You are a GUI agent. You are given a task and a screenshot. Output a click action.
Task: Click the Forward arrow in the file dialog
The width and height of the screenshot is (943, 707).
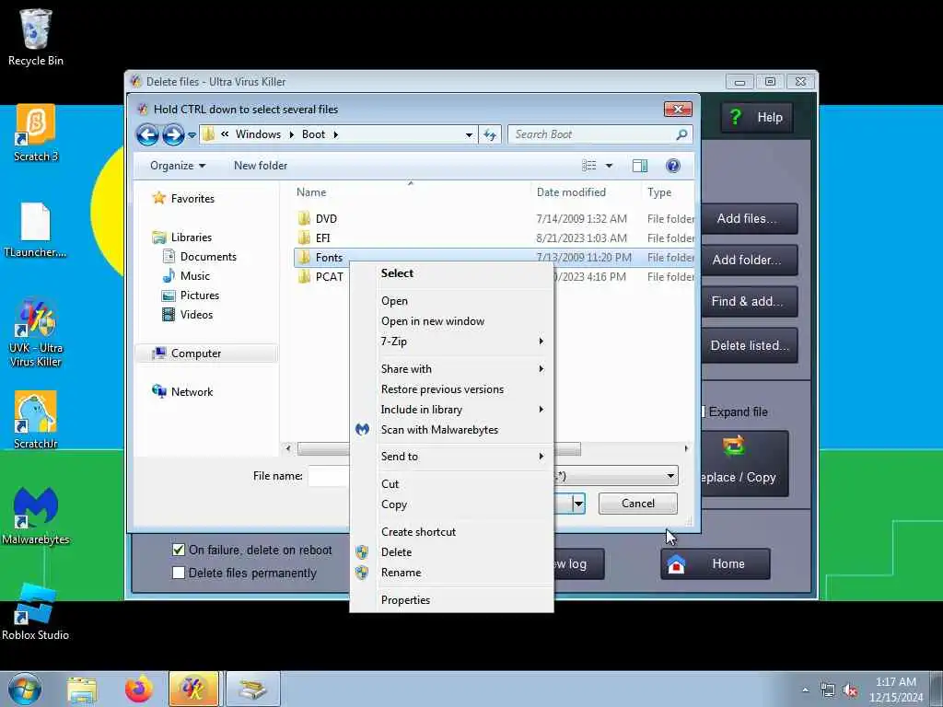tap(173, 134)
